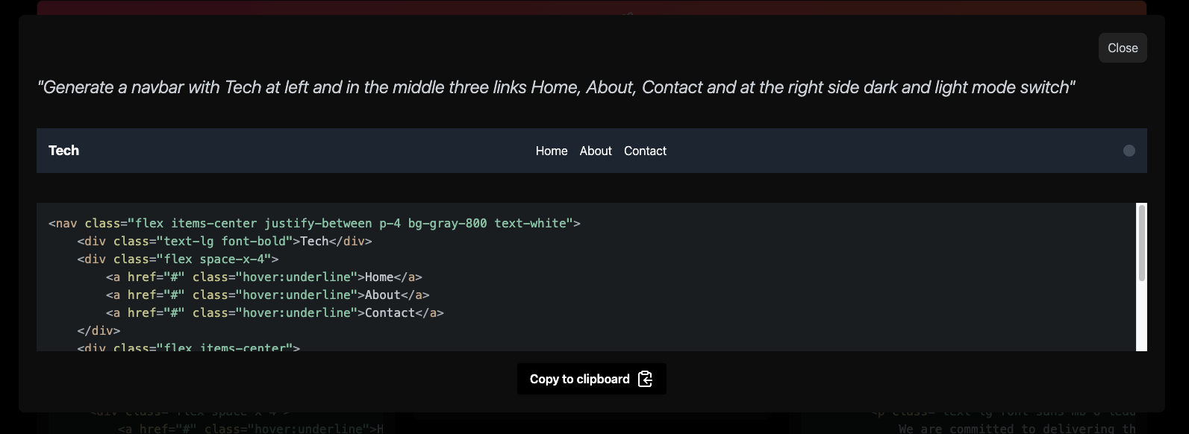Open the Contact link in preview navbar

(645, 151)
